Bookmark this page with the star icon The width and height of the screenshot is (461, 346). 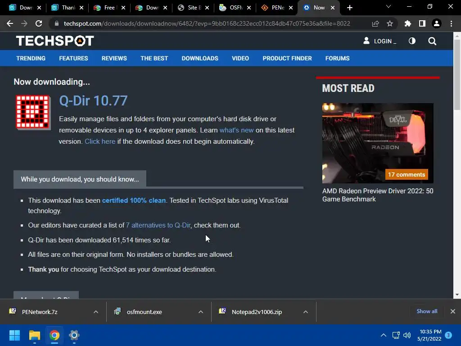389,23
